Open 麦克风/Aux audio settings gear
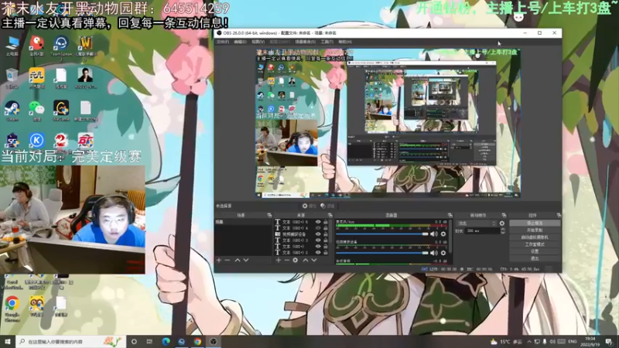Image resolution: width=619 pixels, height=348 pixels. [443, 234]
